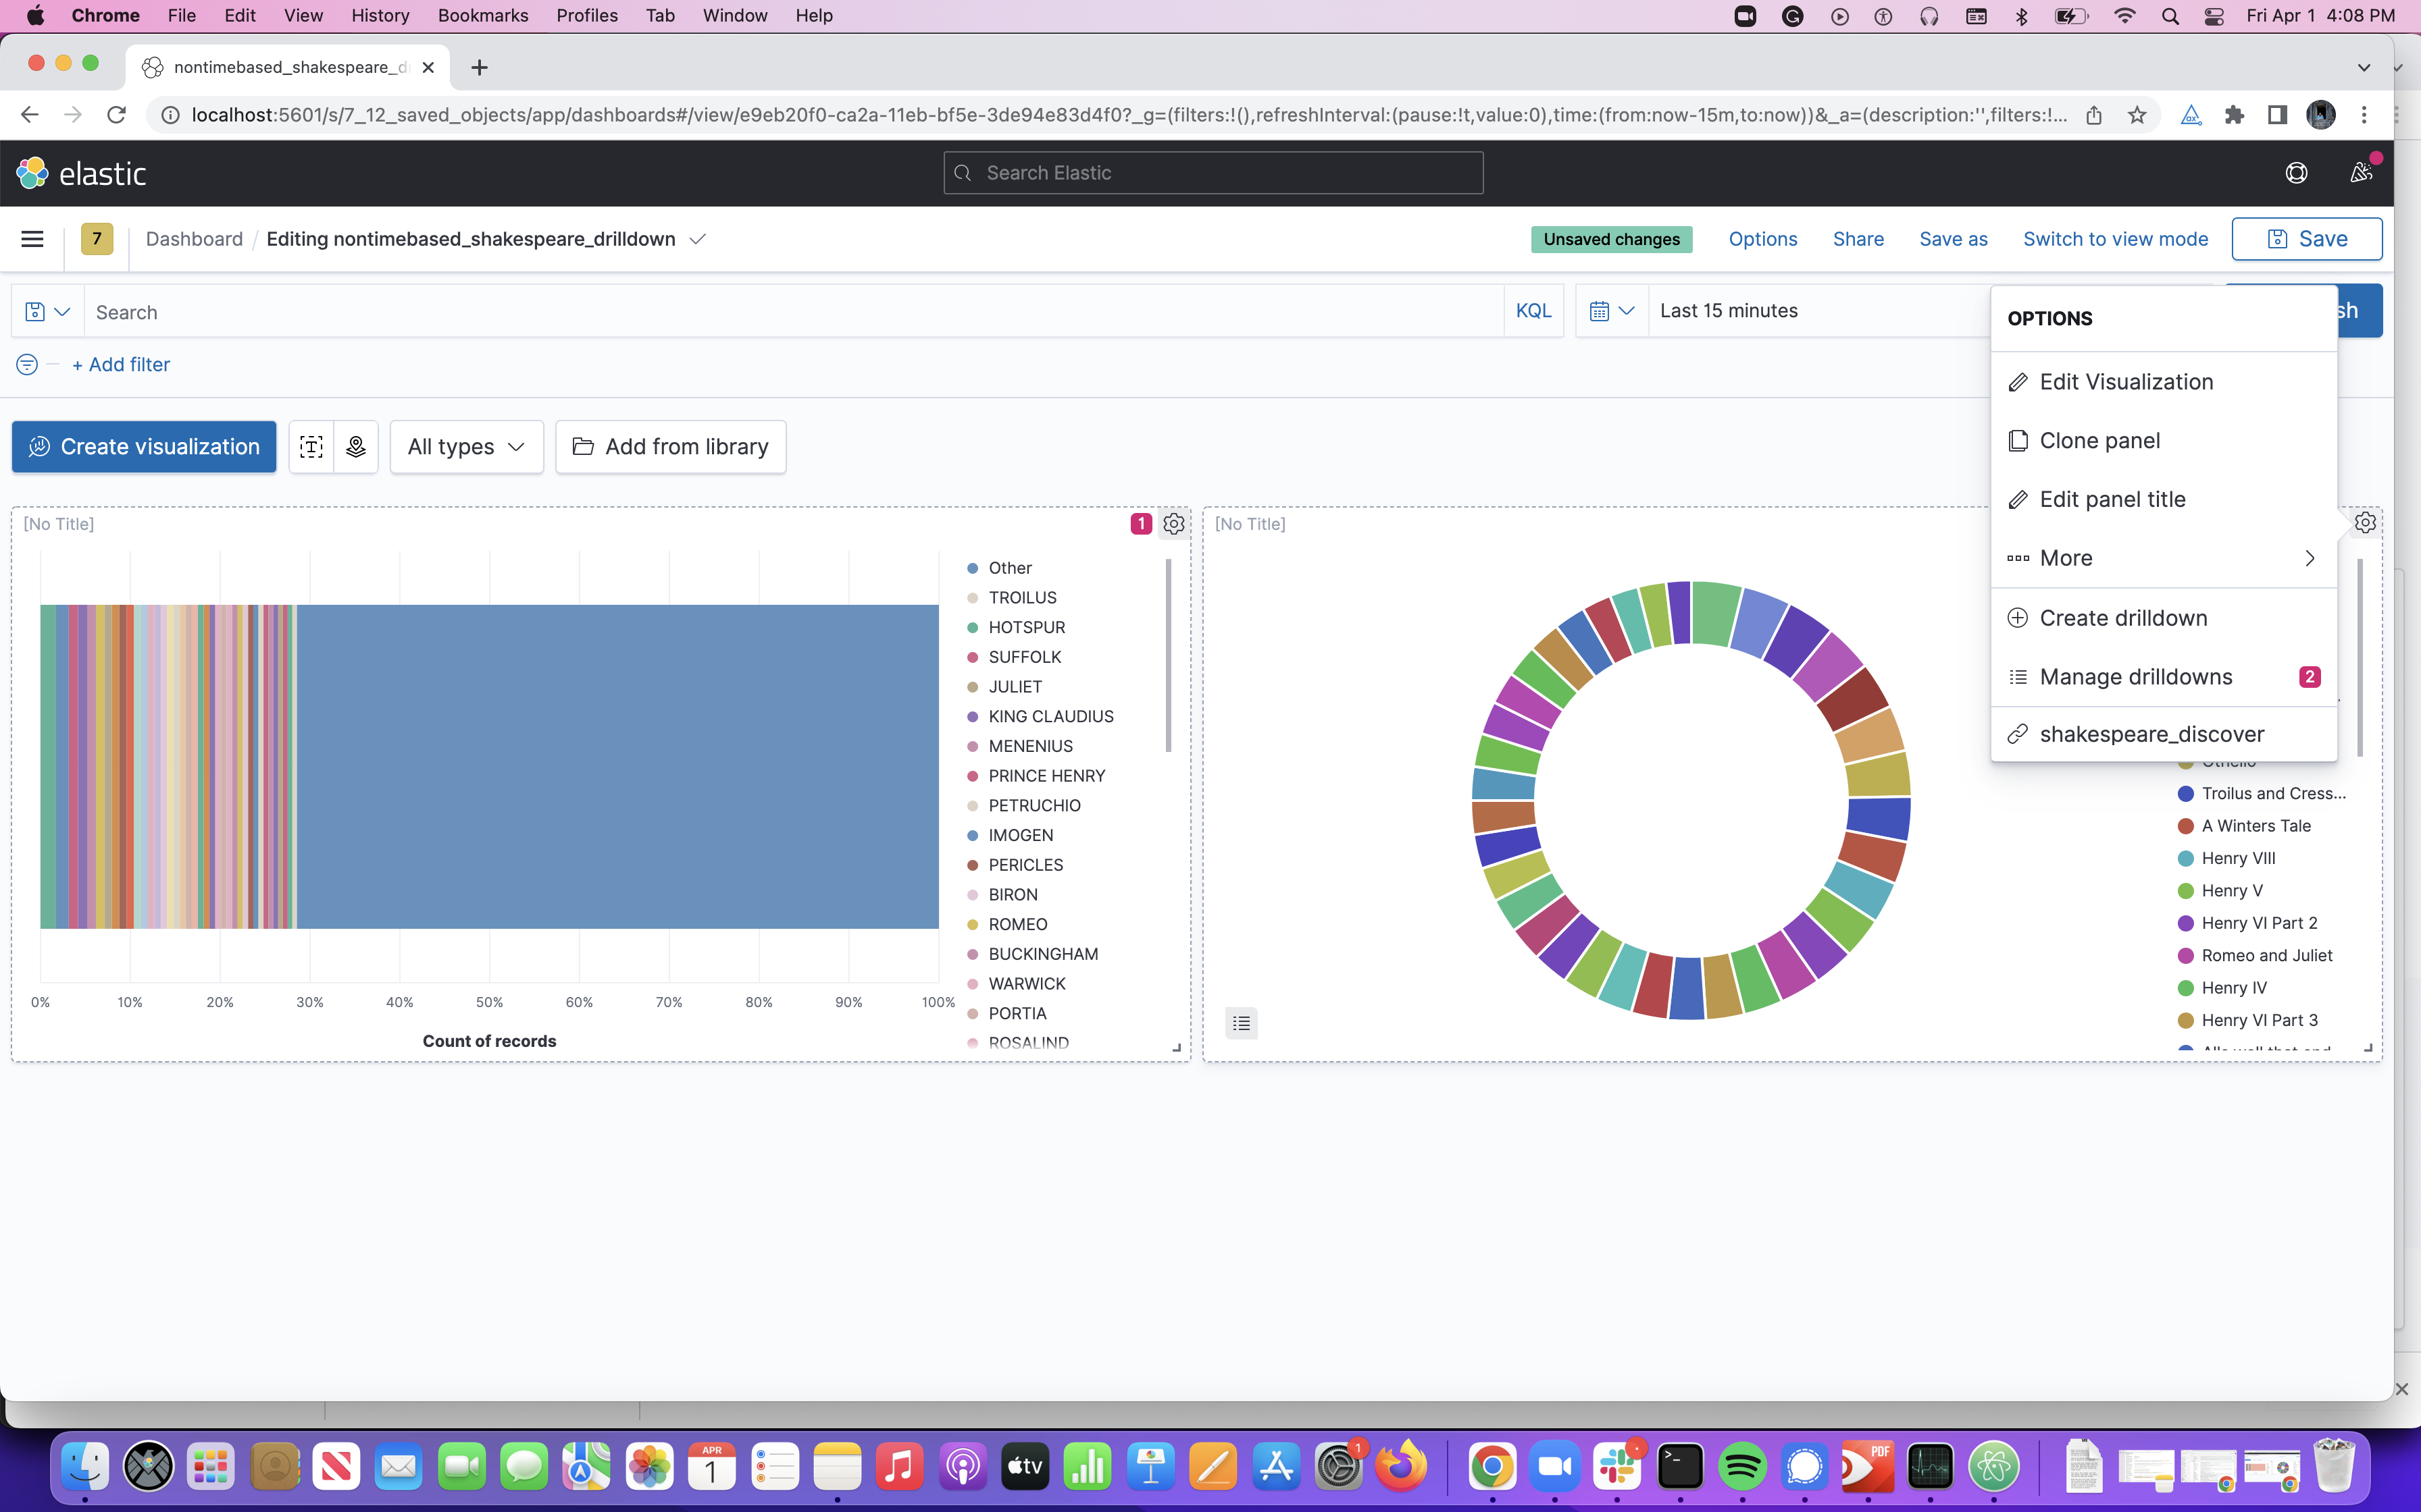Add a Maps panel icon
This screenshot has height=1512, width=2421.
pos(356,447)
